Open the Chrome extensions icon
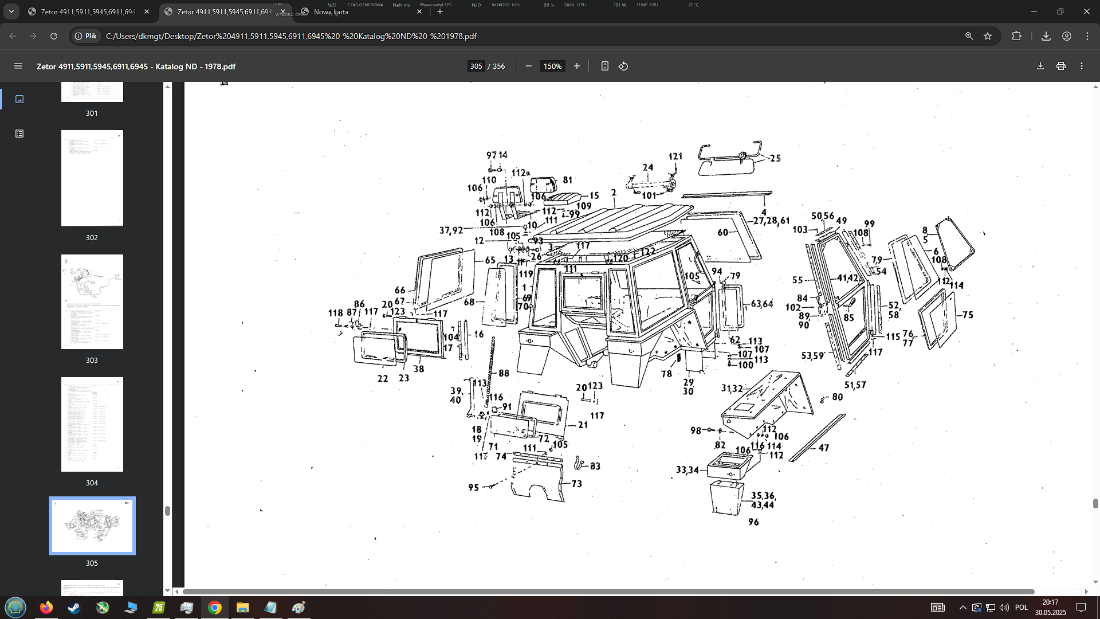1100x619 pixels. coord(1017,36)
